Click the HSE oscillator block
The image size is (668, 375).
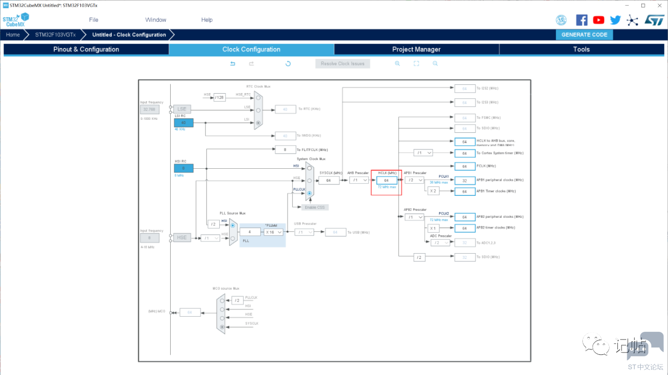pyautogui.click(x=182, y=238)
